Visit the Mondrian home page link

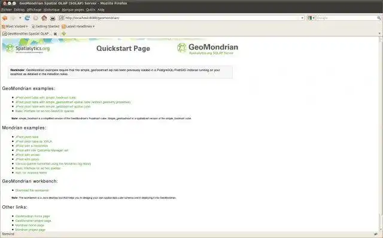point(30,225)
